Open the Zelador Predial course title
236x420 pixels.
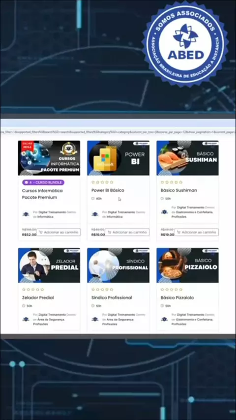tap(38, 298)
